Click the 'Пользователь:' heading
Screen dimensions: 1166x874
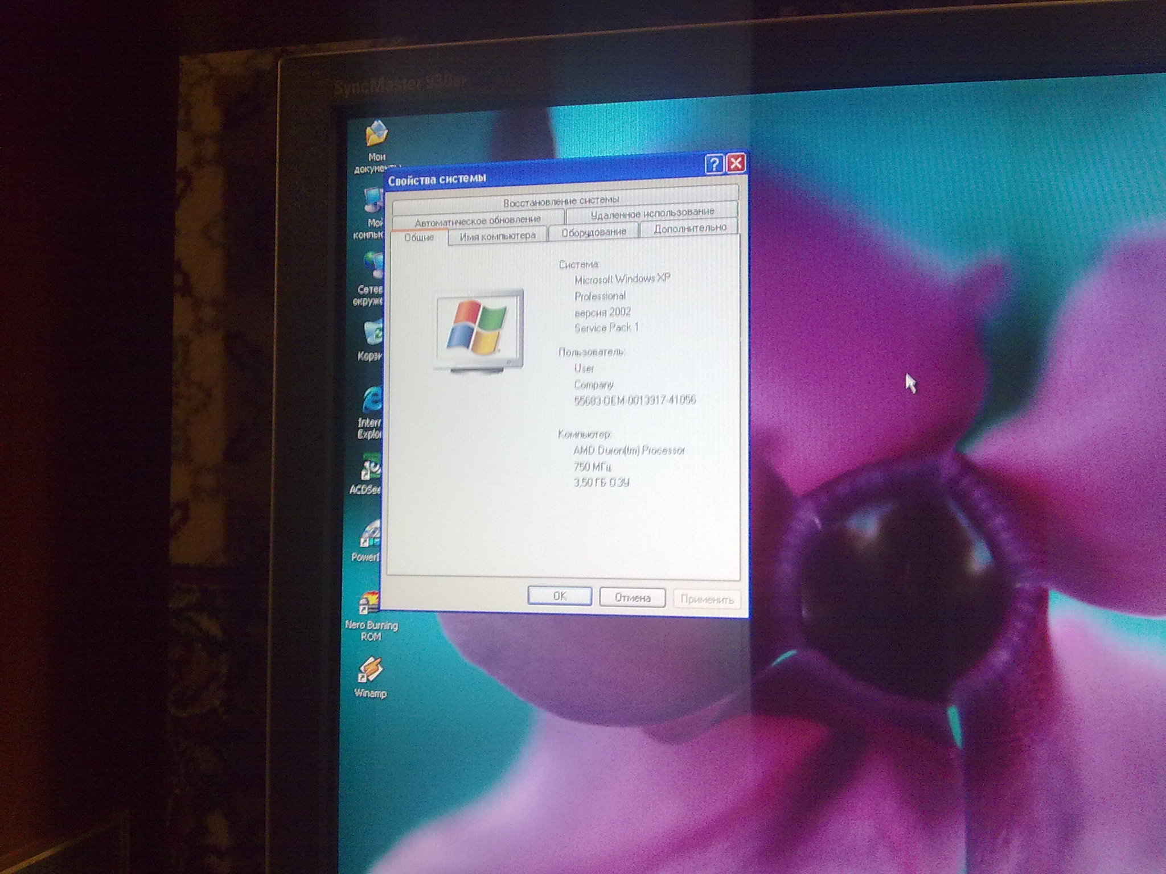[x=592, y=352]
